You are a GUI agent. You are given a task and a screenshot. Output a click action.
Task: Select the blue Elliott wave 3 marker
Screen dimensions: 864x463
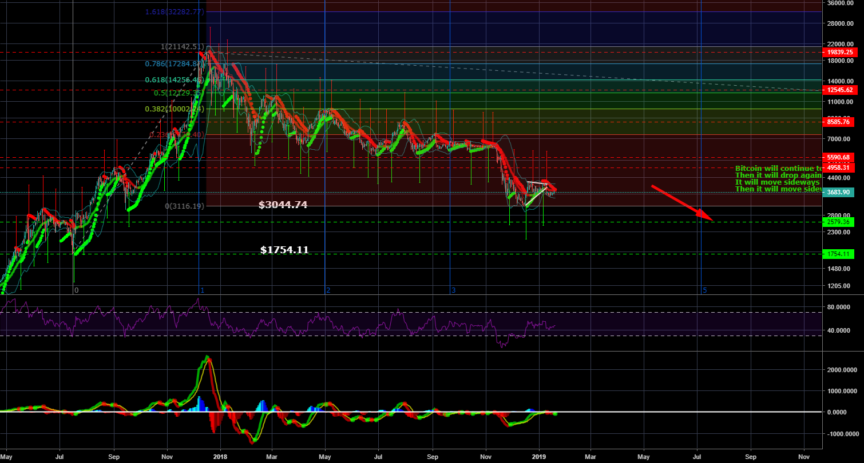pos(454,290)
